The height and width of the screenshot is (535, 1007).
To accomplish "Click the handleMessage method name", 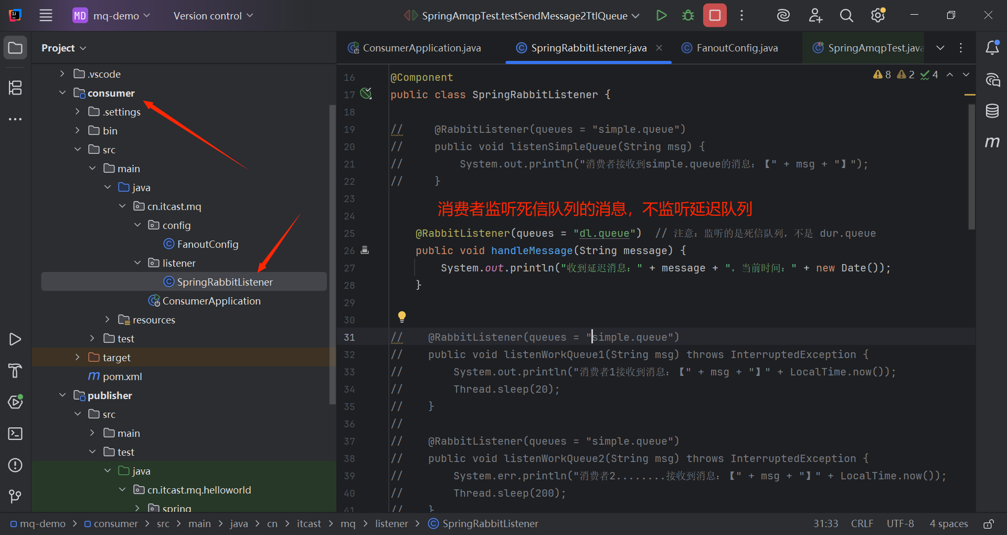I will click(532, 250).
